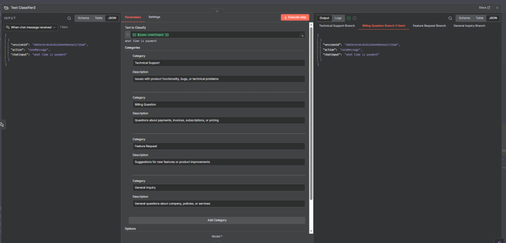Click the info icon beside Logs
Viewport: 506px width, 243px height.
pyautogui.click(x=355, y=18)
